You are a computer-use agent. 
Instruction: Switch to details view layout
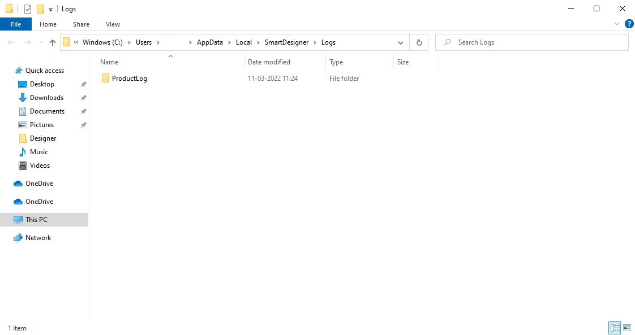coord(614,328)
